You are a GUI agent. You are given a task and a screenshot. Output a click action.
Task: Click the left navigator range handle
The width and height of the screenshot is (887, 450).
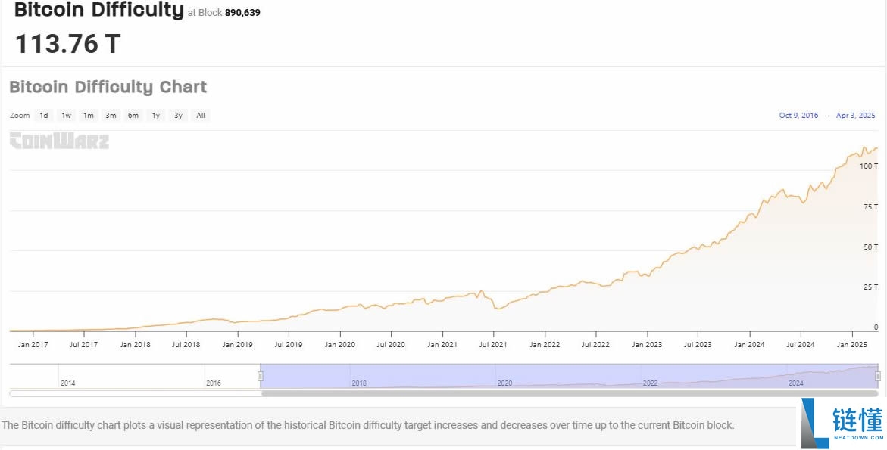(x=261, y=376)
